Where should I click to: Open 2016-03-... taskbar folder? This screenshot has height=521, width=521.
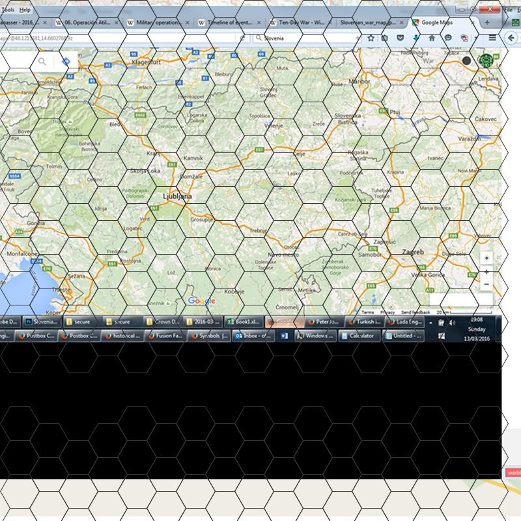click(203, 322)
